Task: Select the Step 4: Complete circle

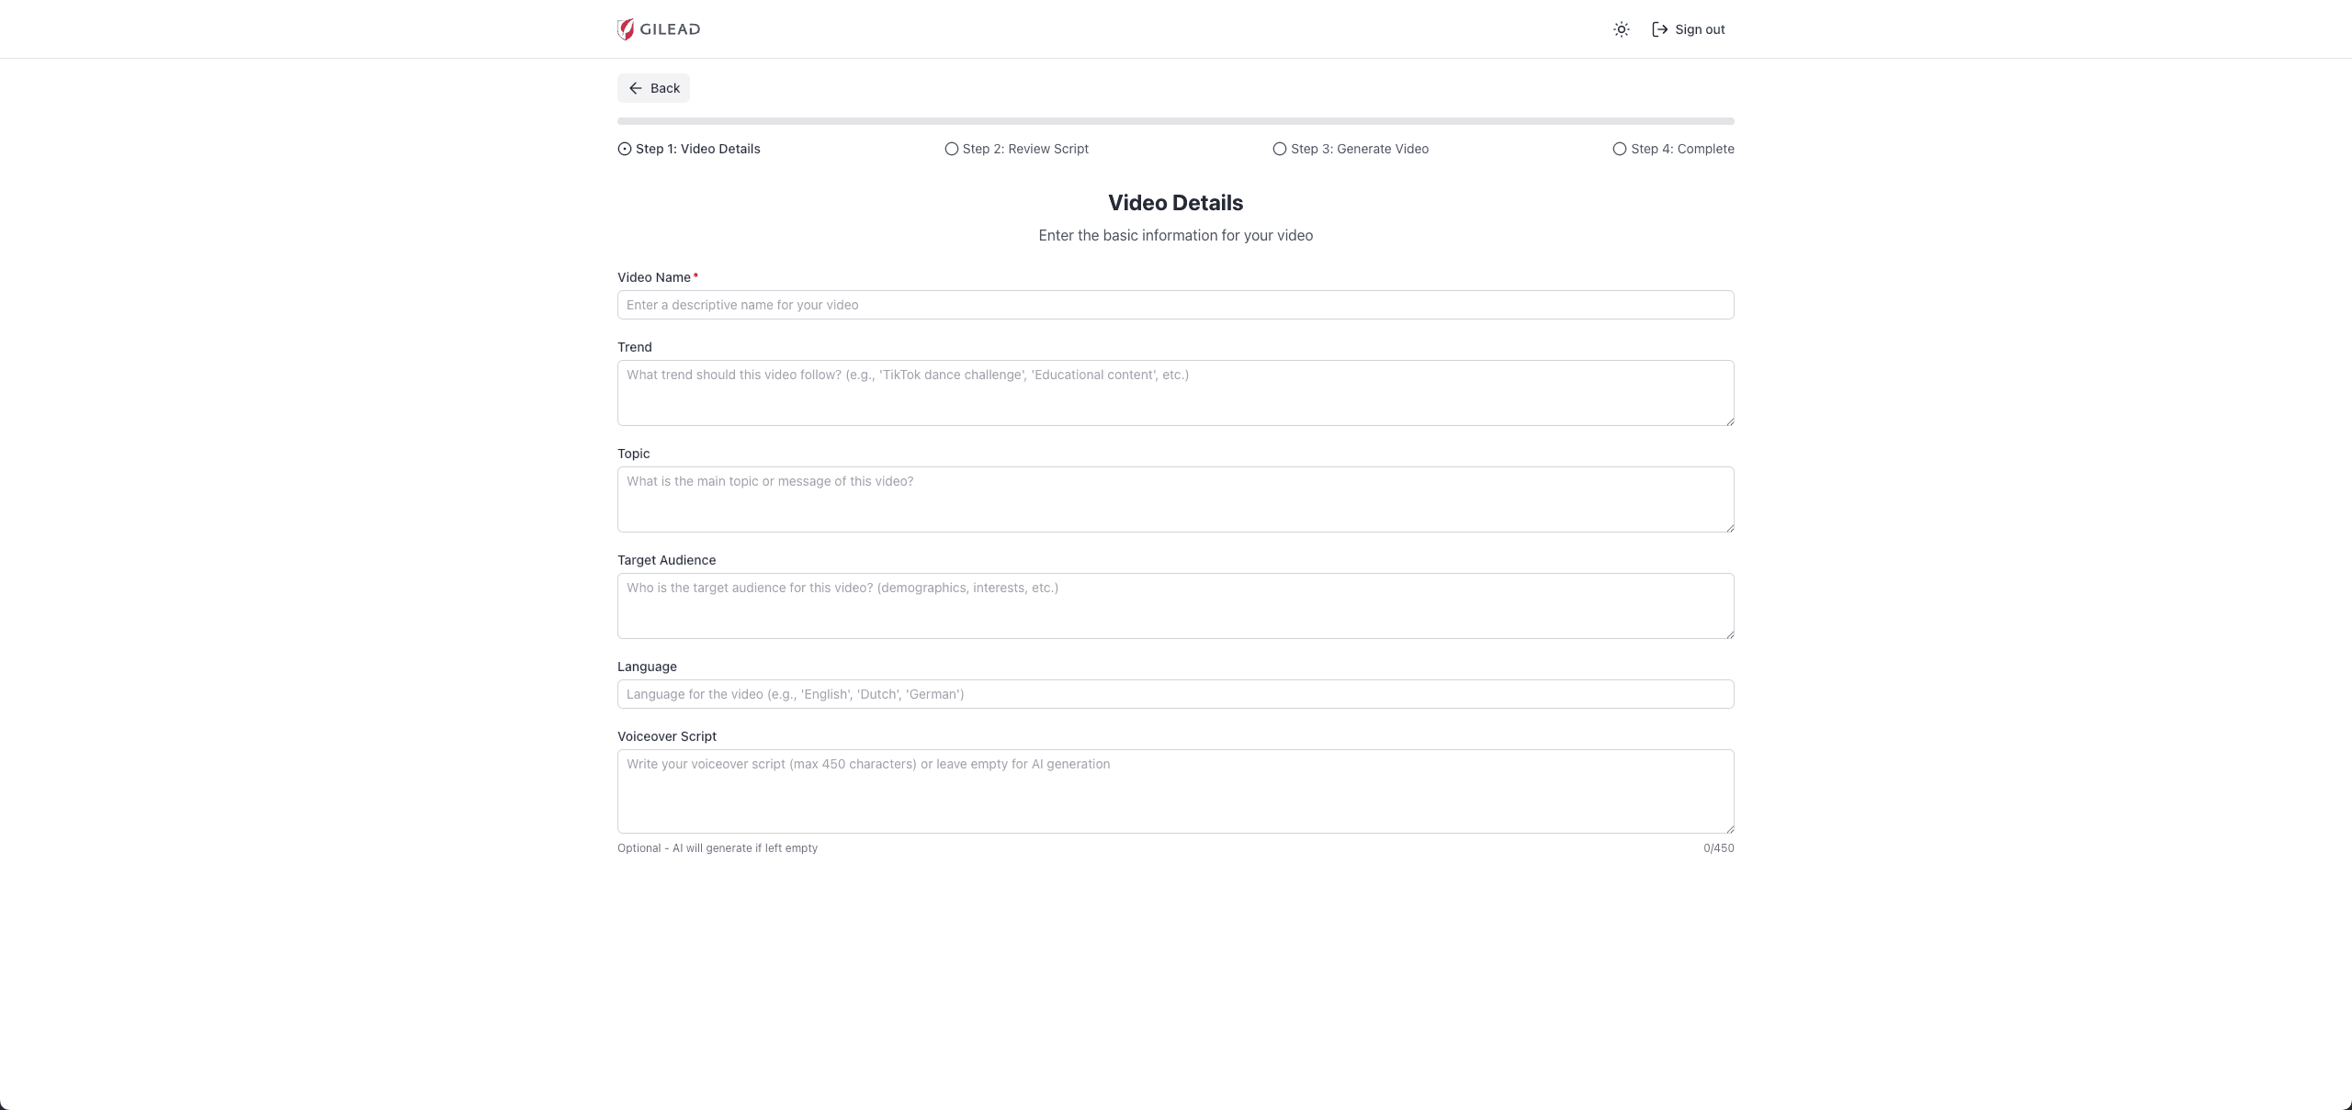Action: (1618, 148)
